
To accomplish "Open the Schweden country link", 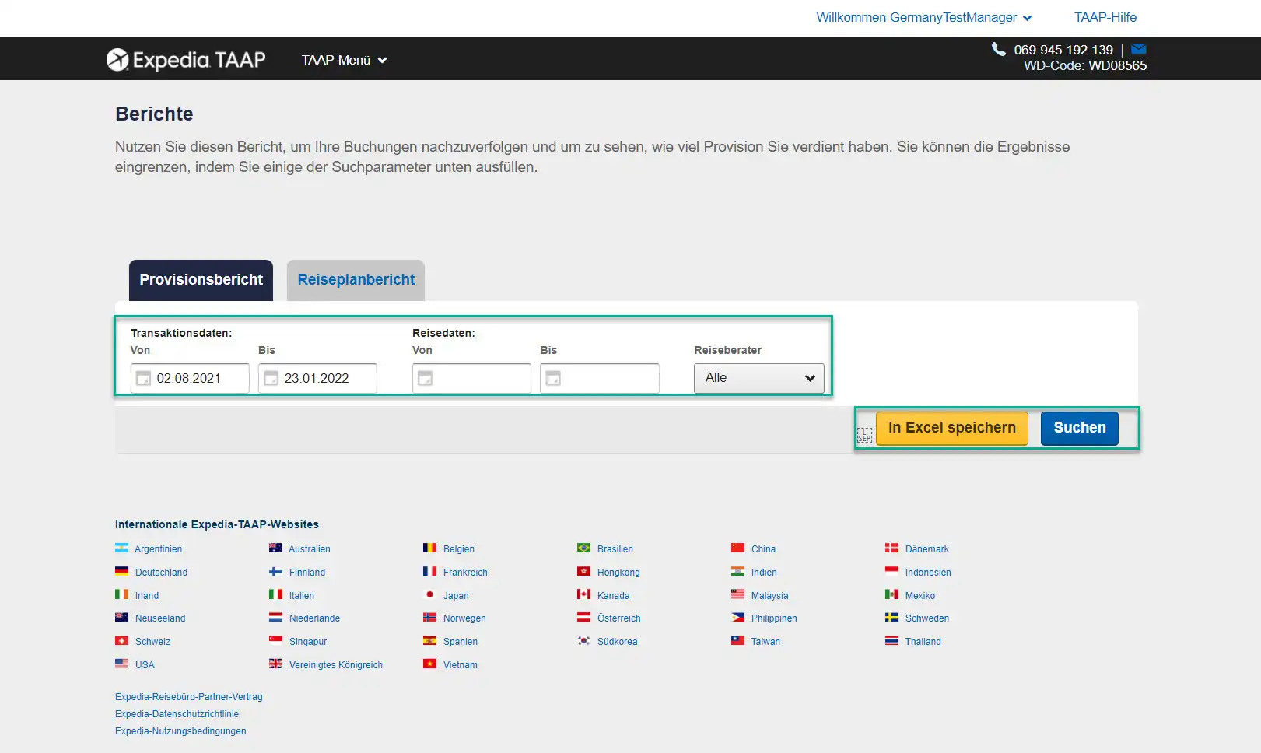I will [927, 618].
